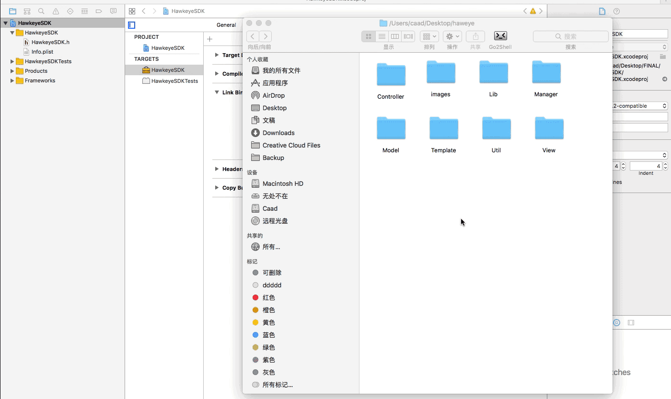
Task: Open Finder arrange-by dropdown
Action: [429, 36]
